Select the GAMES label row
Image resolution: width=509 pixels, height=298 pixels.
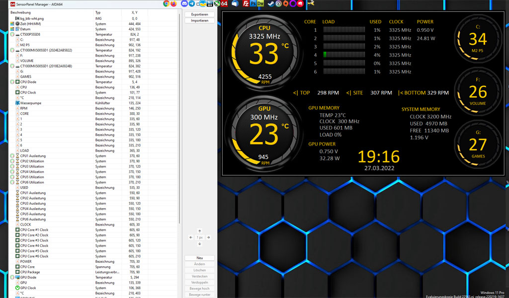click(93, 76)
